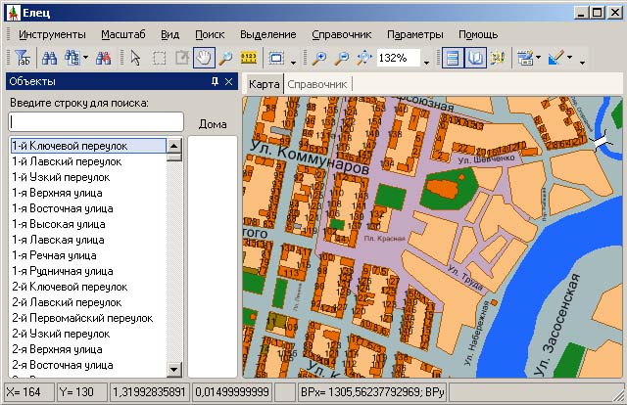Click the zoom in magnifier
Image resolution: width=627 pixels, height=405 pixels.
pyautogui.click(x=319, y=58)
